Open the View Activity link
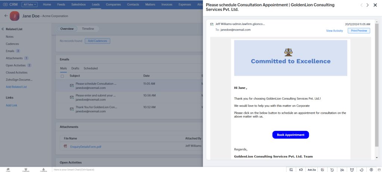The image size is (382, 172). [x=335, y=31]
